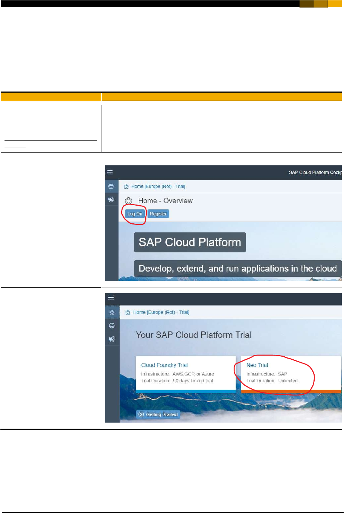Open Home [Europe (Rot) - Trial] breadcrumb above Log On
344x513 pixels.
pyautogui.click(x=158, y=186)
